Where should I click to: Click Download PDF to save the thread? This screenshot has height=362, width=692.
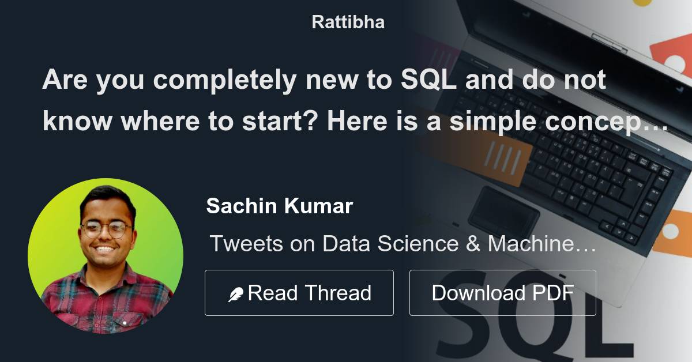[x=502, y=292]
